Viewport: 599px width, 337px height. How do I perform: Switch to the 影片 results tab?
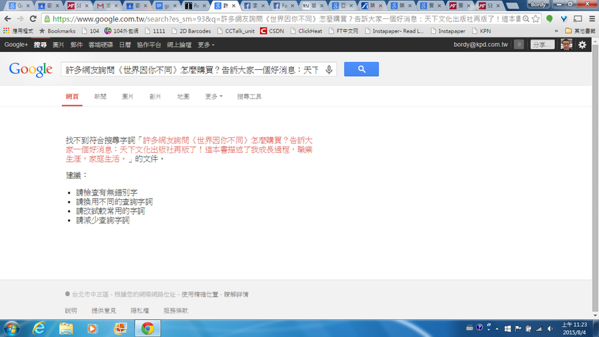pos(155,96)
